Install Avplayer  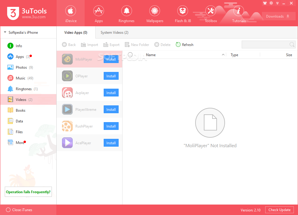pyautogui.click(x=111, y=93)
